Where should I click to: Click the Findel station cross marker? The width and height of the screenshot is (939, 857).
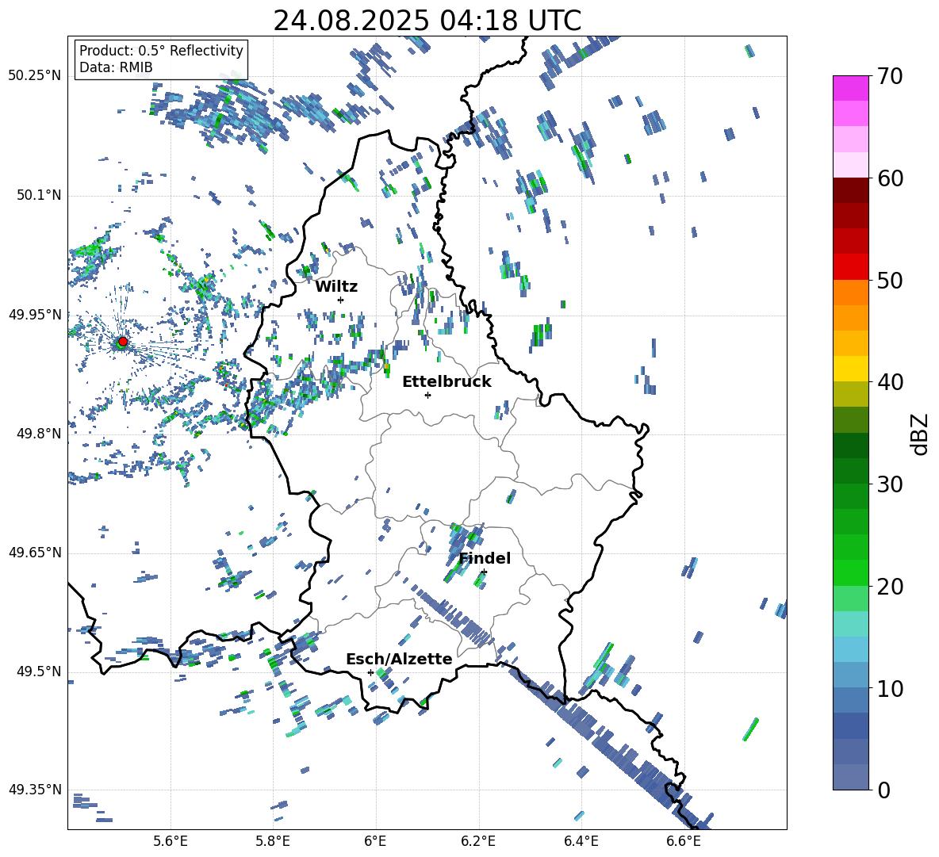pyautogui.click(x=484, y=572)
